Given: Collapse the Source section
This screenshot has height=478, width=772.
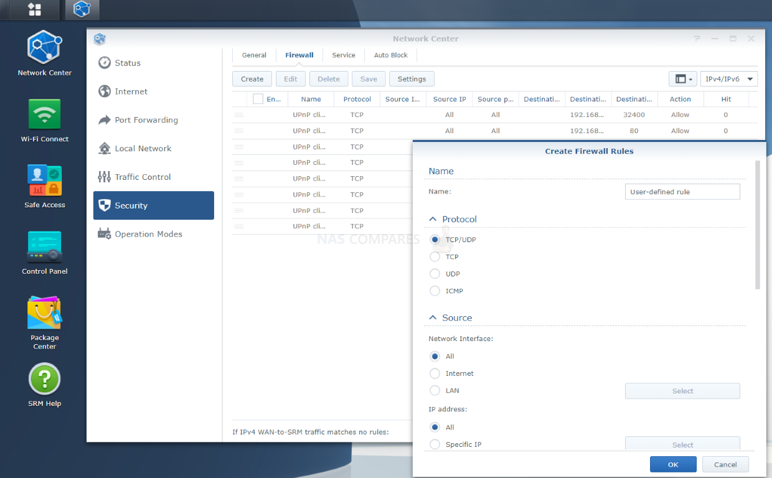Looking at the screenshot, I should click(x=433, y=317).
